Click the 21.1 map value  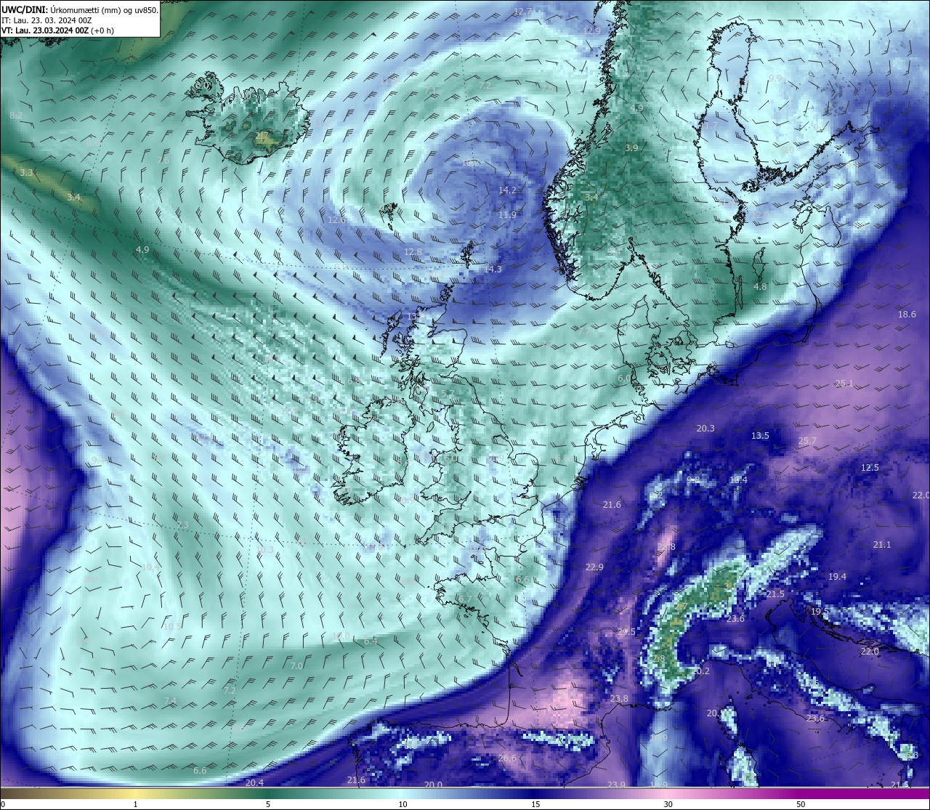pyautogui.click(x=882, y=544)
